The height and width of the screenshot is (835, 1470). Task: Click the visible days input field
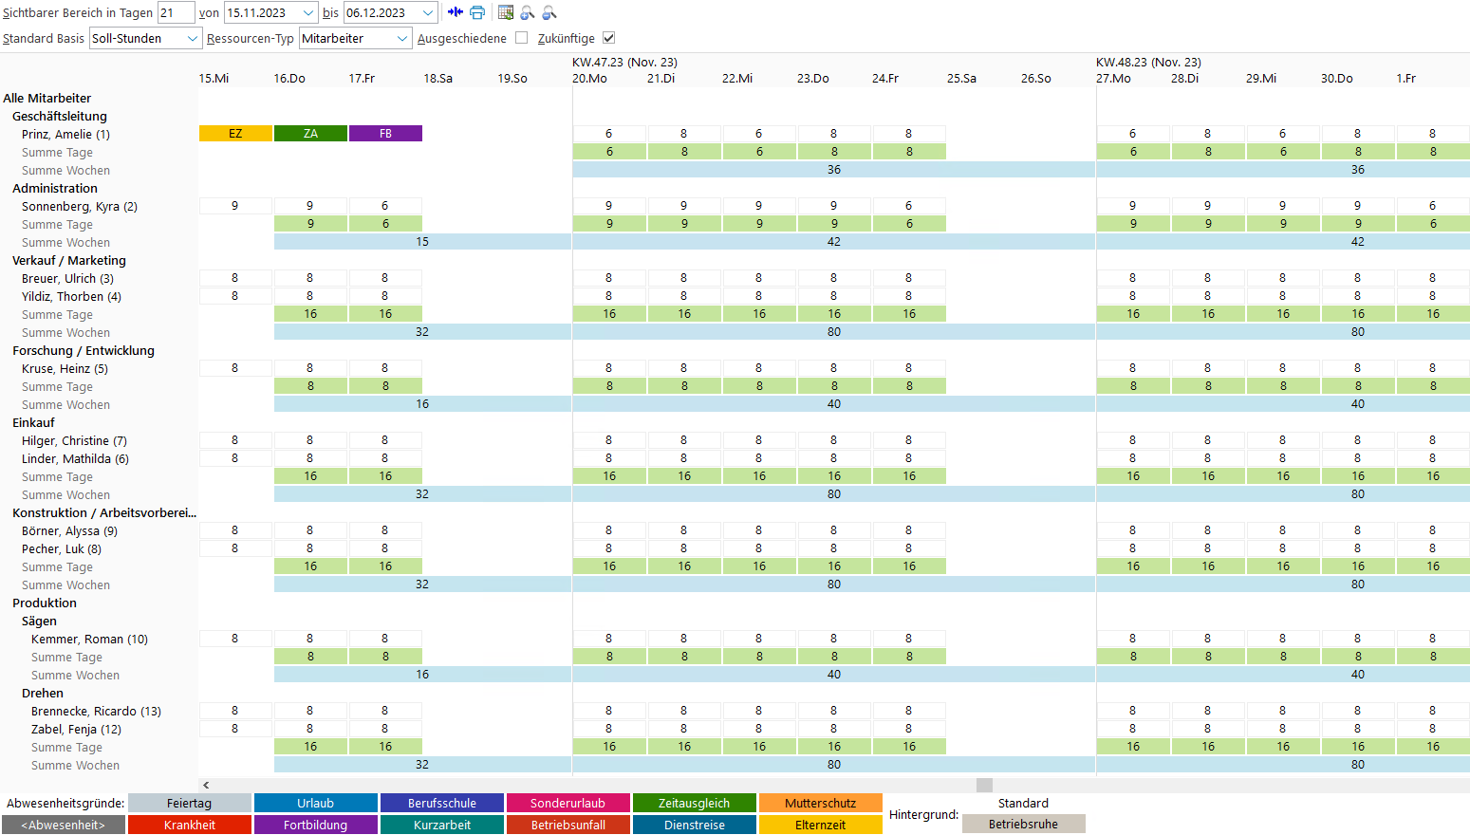(x=176, y=12)
